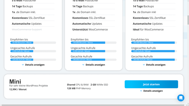Screen dimensions: 189x106
Task: Click 14 Tage Backups in the Unterstützt WooCommerce card
Action: (x=83, y=6)
